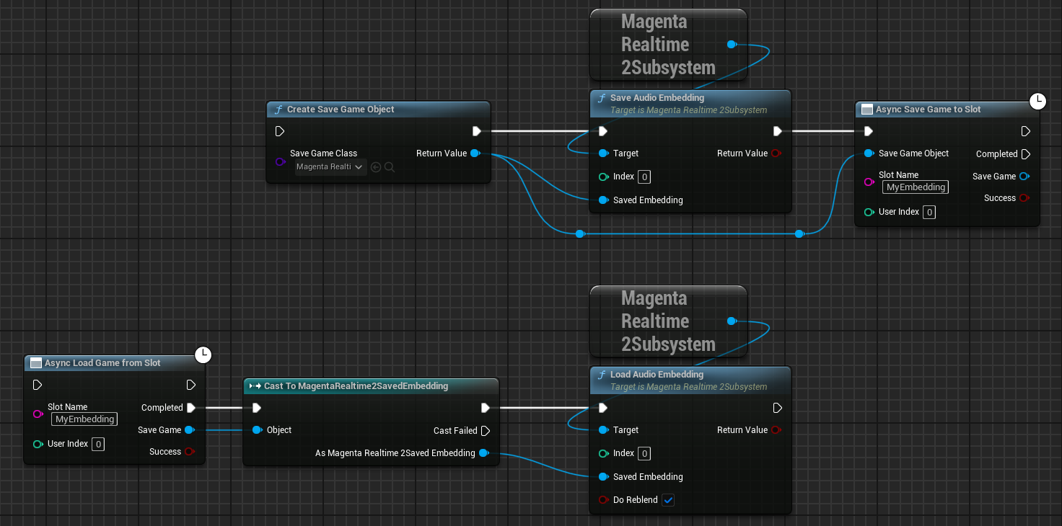
Task: Click the Target pin on Load Audio Embedding
Action: (603, 430)
